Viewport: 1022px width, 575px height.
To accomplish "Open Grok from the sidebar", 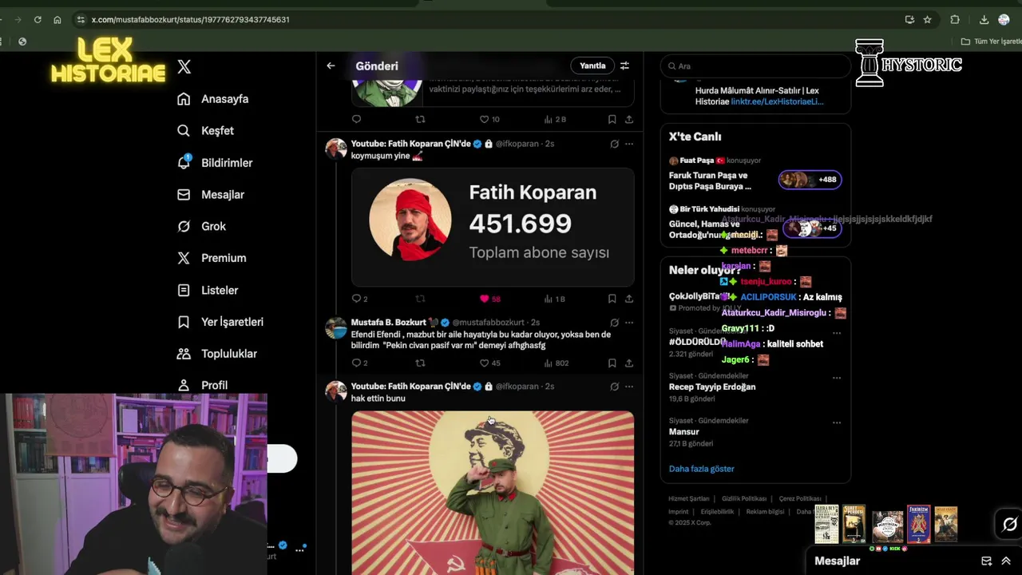I will pyautogui.click(x=202, y=227).
